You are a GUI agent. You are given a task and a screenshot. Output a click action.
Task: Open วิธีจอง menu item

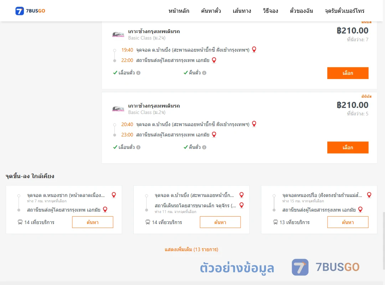tap(270, 11)
